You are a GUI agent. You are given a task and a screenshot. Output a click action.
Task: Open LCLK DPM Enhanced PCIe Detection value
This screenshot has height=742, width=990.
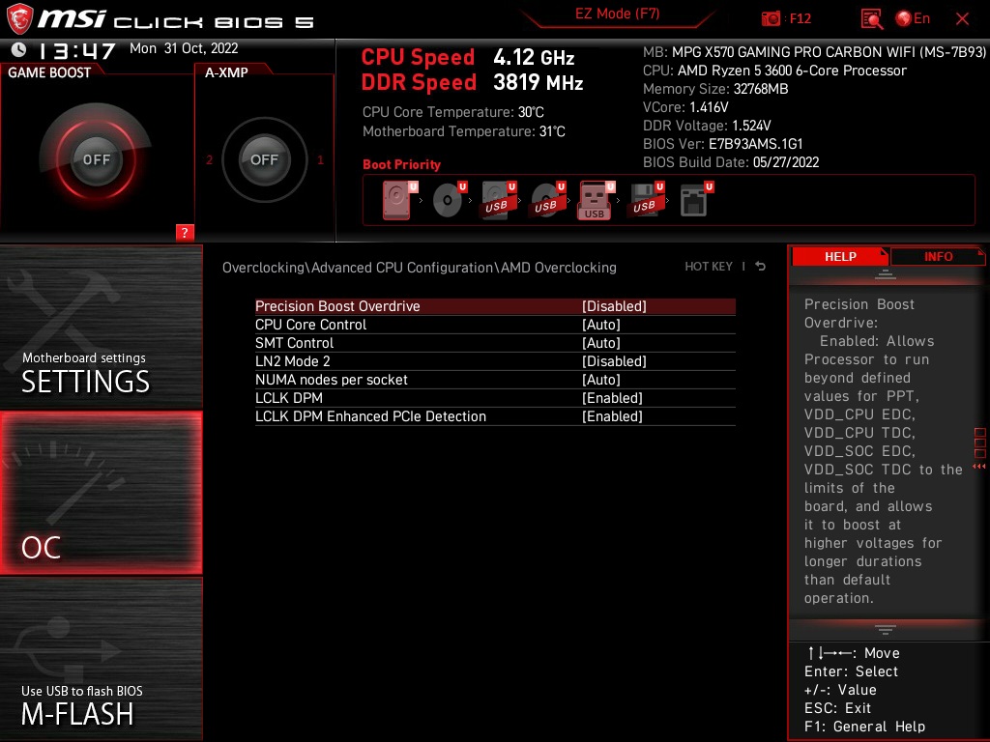612,415
